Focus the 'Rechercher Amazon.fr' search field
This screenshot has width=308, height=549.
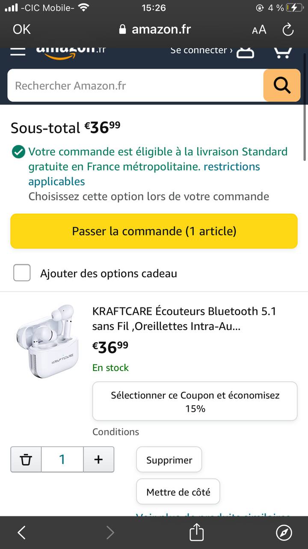pos(135,85)
